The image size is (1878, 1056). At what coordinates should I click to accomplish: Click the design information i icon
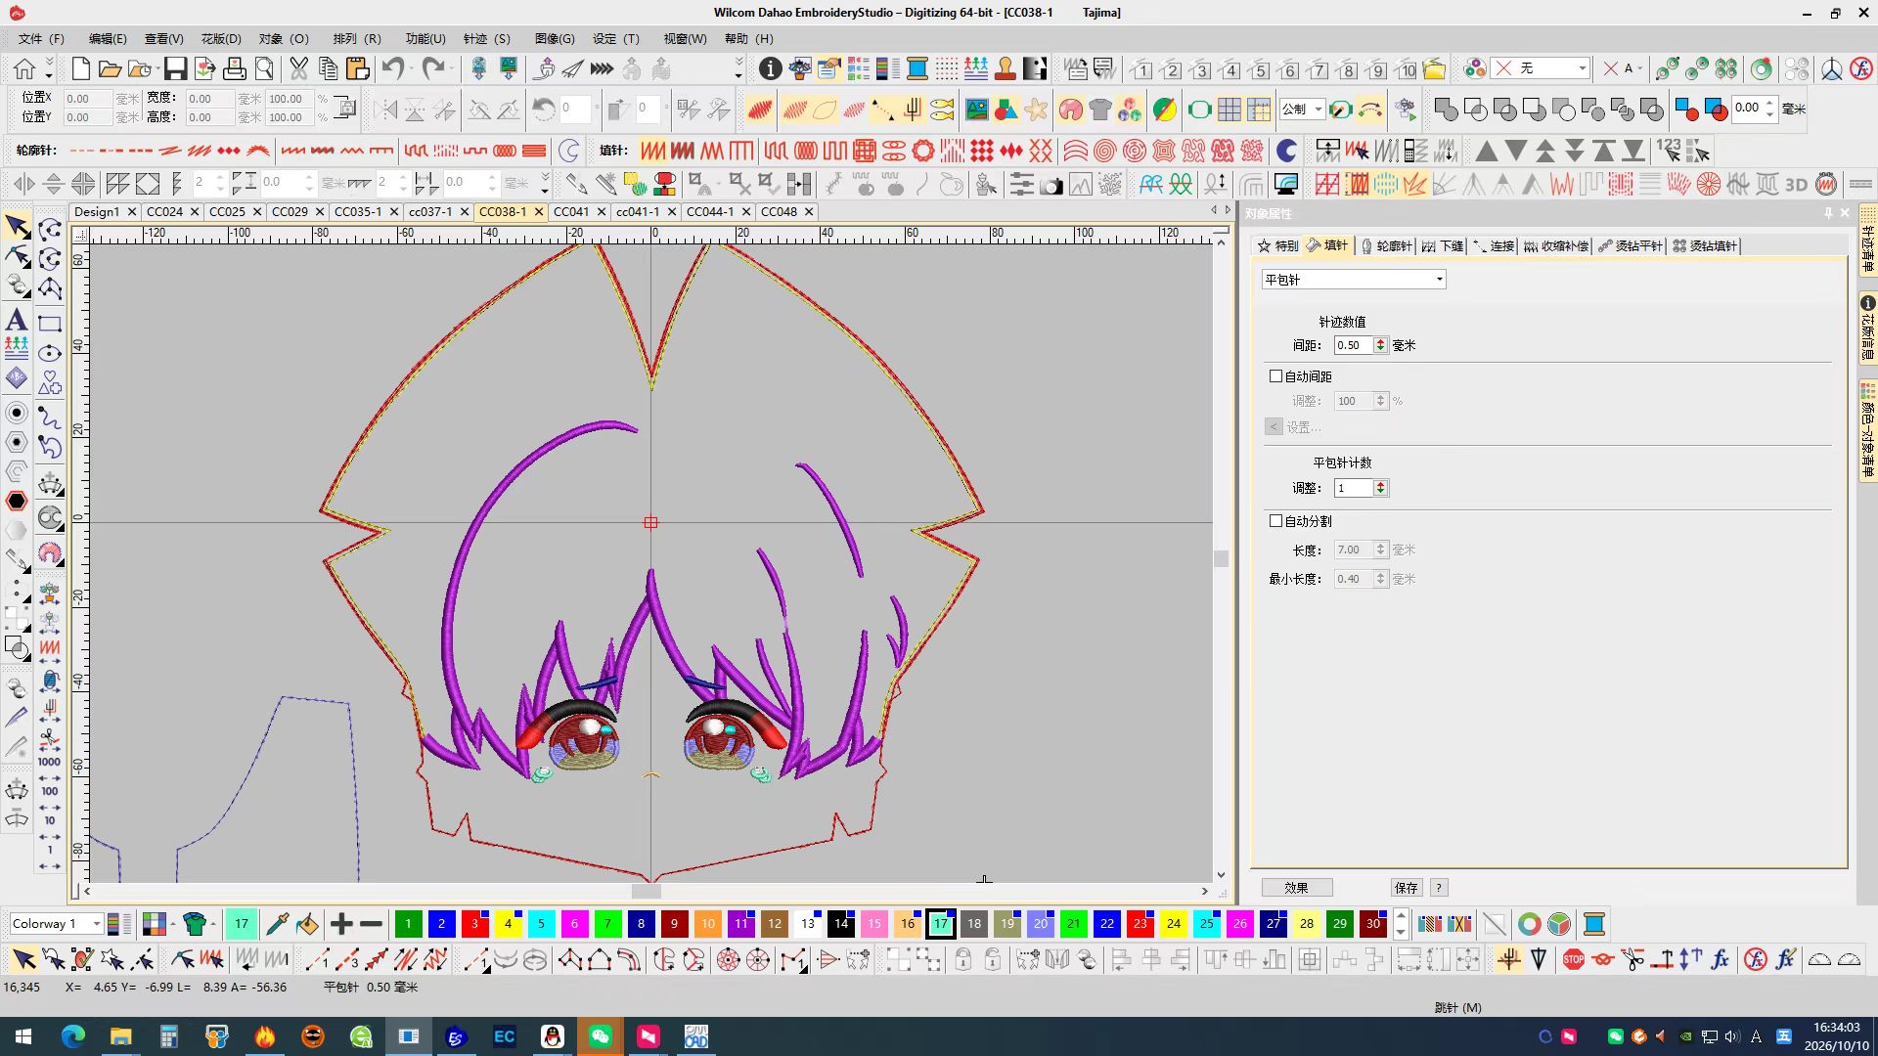pos(771,68)
